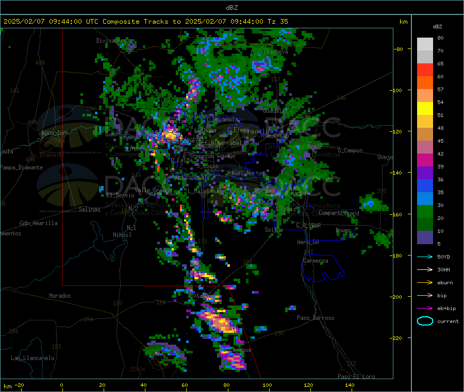Click the S_Rosas place label
This screenshot has height=392, width=464.
[207, 166]
